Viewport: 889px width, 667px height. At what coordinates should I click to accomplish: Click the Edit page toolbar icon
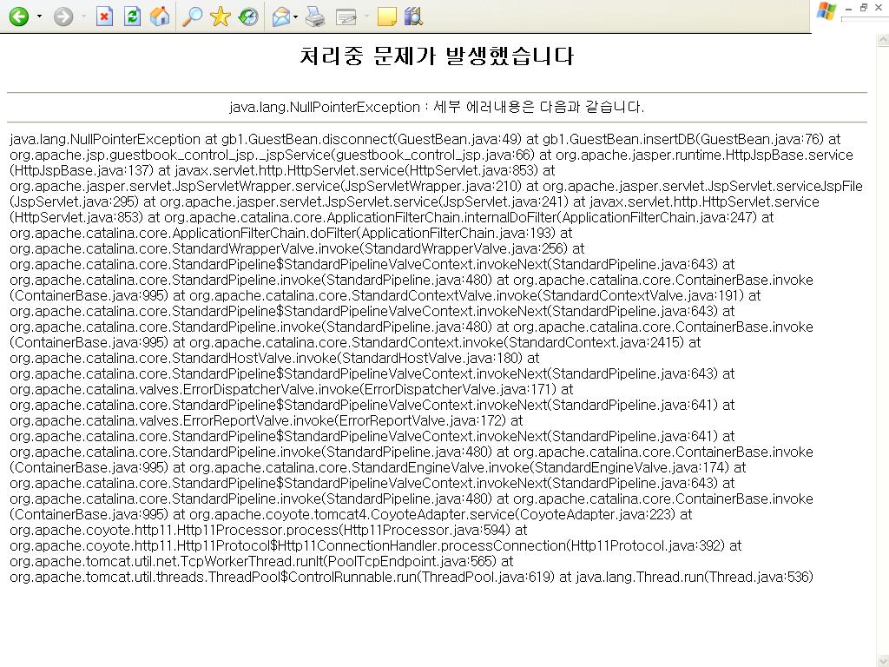pos(346,17)
